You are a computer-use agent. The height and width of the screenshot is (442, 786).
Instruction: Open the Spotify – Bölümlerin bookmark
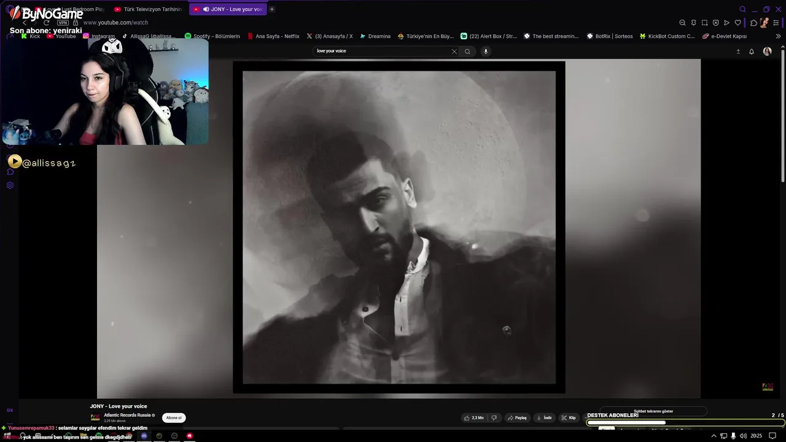coord(212,36)
